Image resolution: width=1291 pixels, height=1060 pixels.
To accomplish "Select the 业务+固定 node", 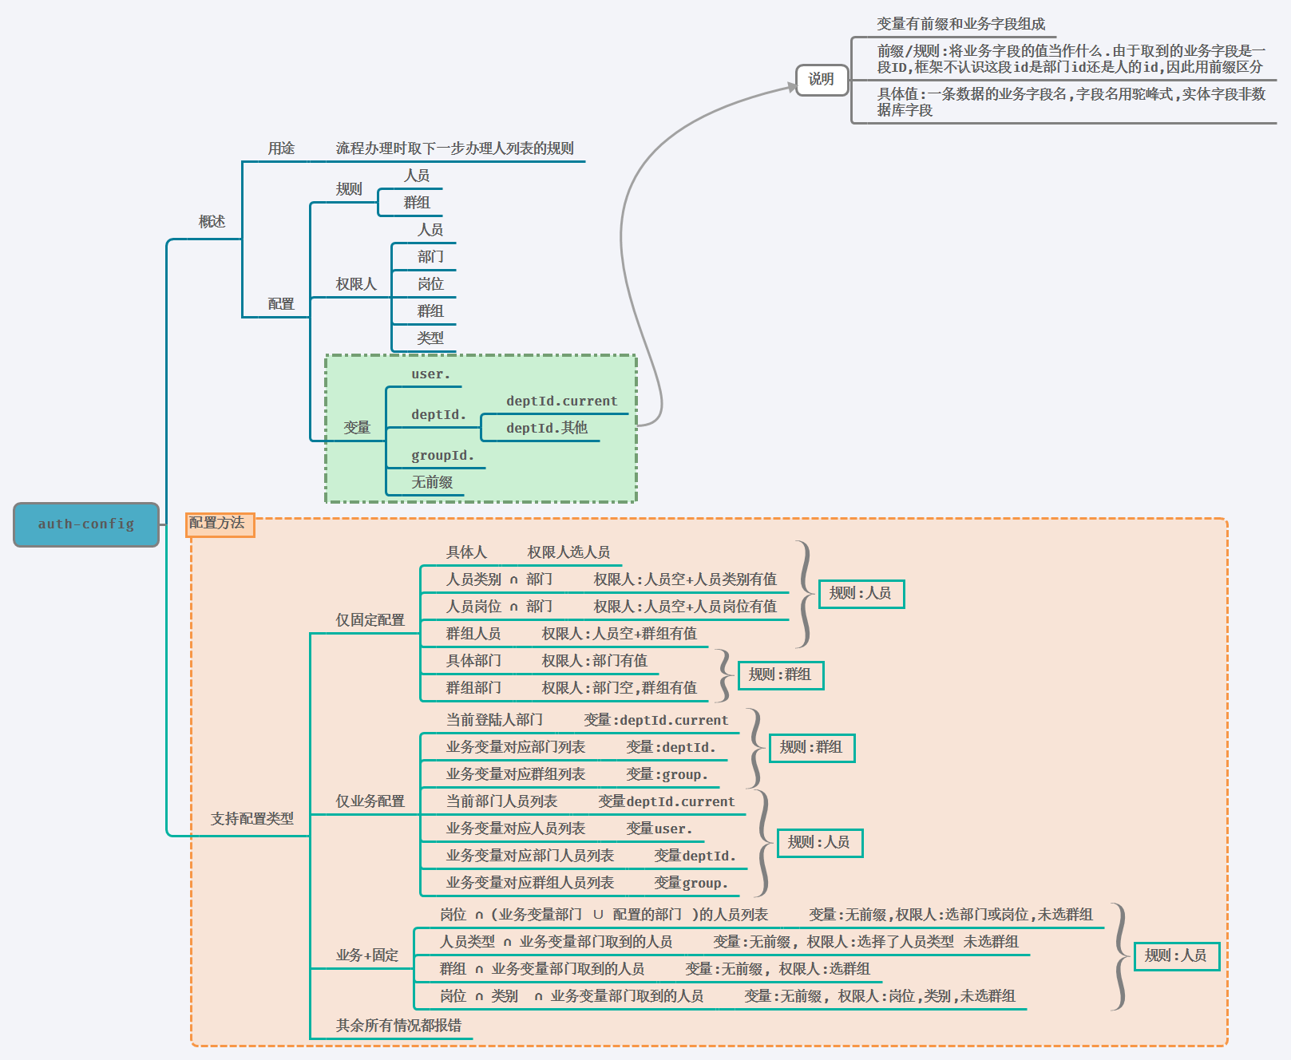I will [x=367, y=955].
